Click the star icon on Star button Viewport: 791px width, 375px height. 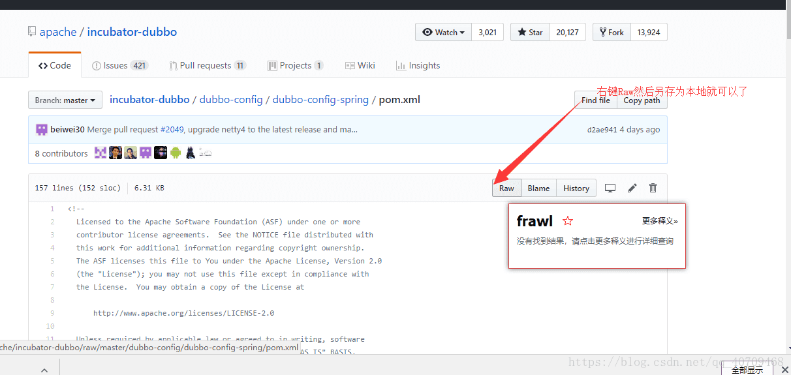522,32
